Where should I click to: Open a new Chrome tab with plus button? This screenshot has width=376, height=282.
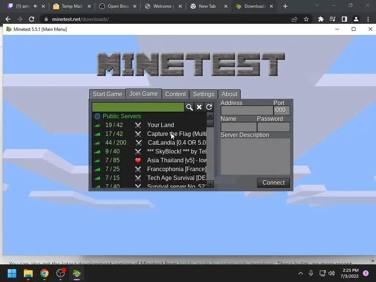pos(285,6)
